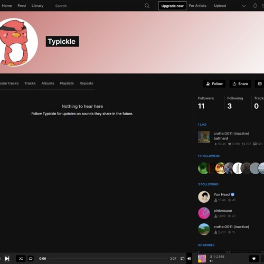Click the search magnifier icon

(147, 6)
